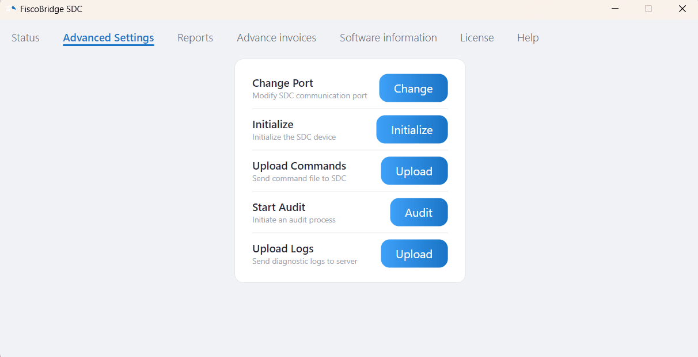698x357 pixels.
Task: Click the Initialize button
Action: pyautogui.click(x=412, y=129)
